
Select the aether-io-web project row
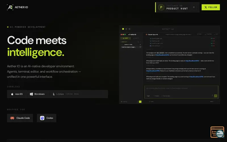tap(130, 45)
